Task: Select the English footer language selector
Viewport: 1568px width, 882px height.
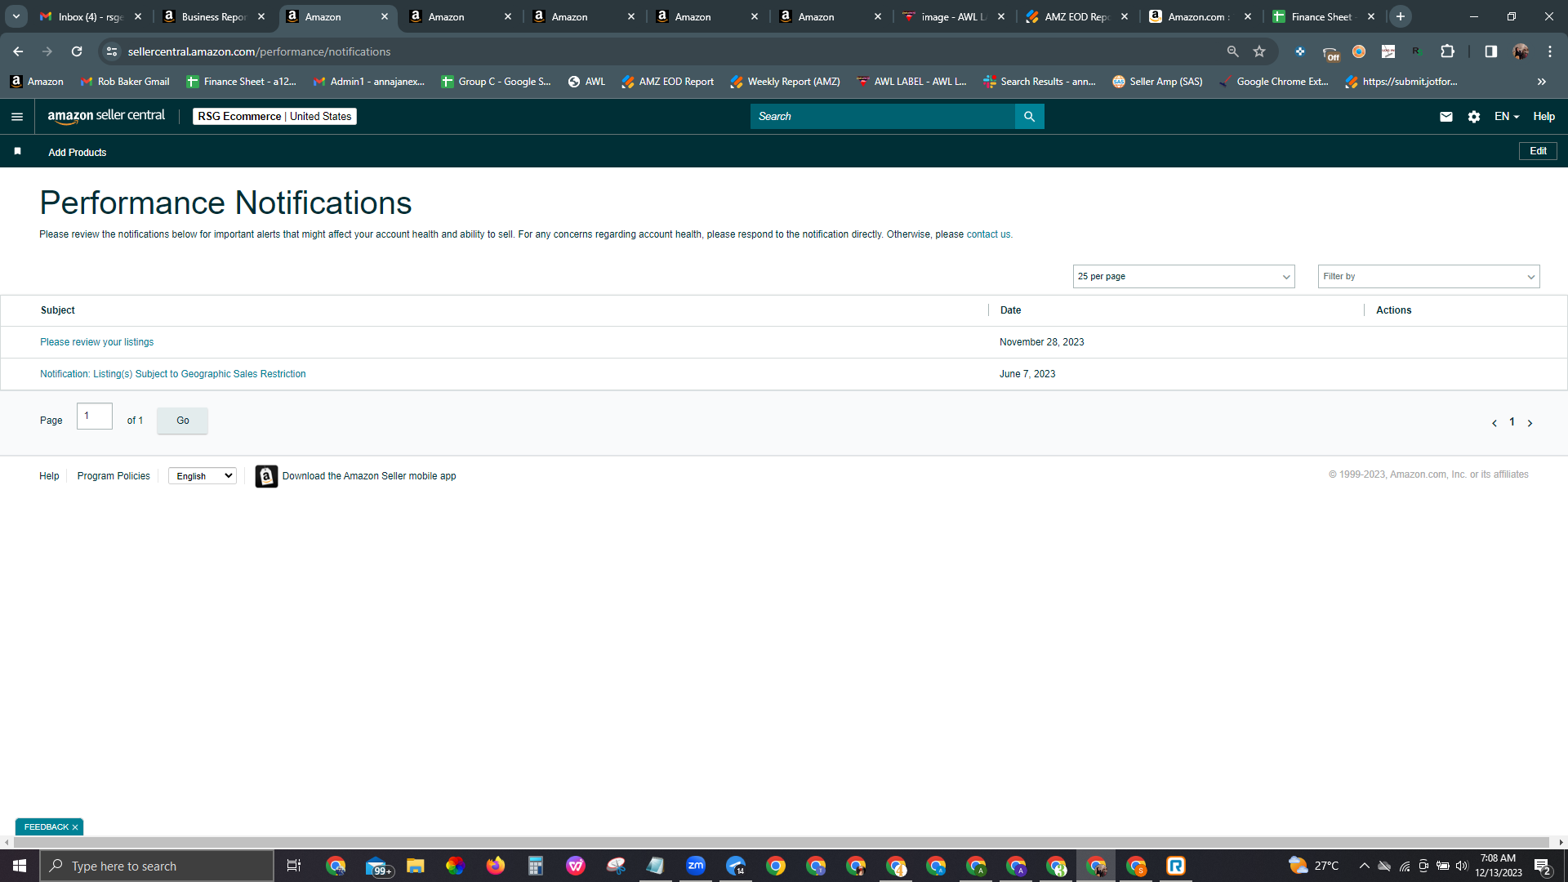Action: pyautogui.click(x=203, y=476)
